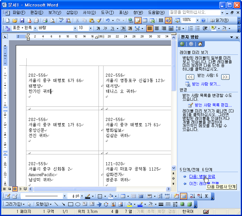The image size is (242, 216).
Task: Proceed to 다음: 병합 완료 step
Action: coord(202,176)
